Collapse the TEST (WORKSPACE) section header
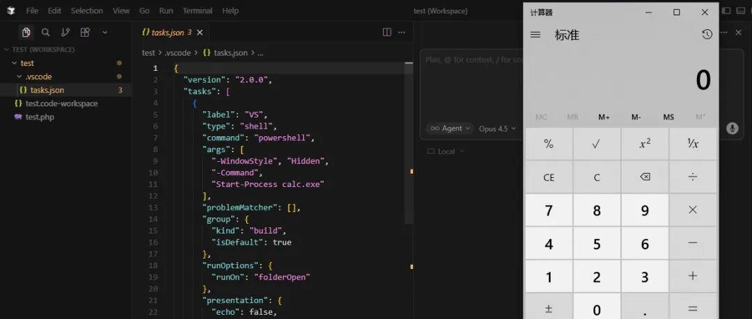Image resolution: width=752 pixels, height=319 pixels. point(65,49)
